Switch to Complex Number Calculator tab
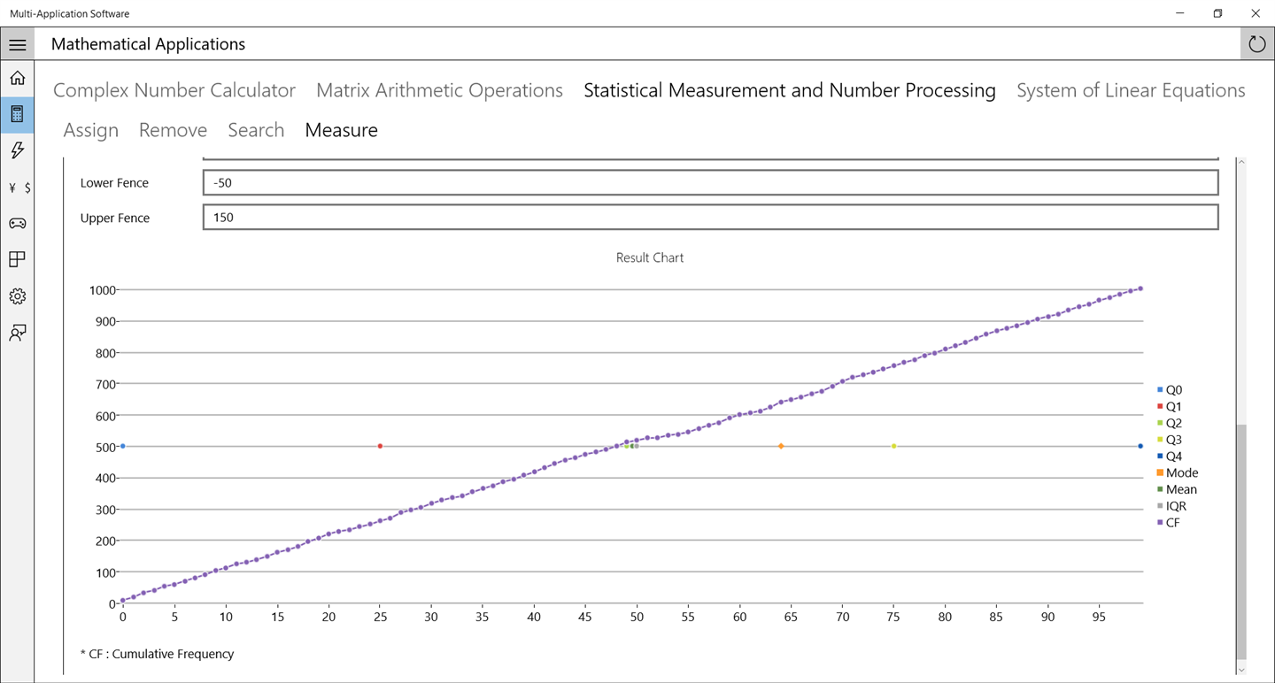 [x=174, y=90]
